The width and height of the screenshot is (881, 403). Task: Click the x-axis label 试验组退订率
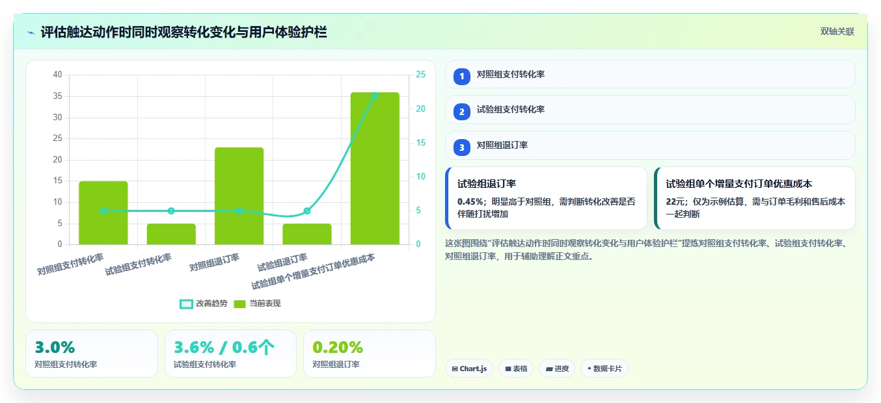pos(282,263)
